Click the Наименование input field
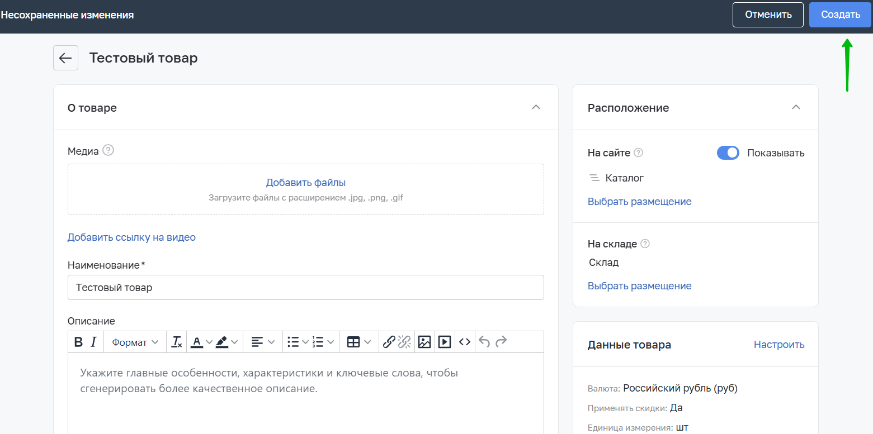The height and width of the screenshot is (434, 873). (305, 287)
